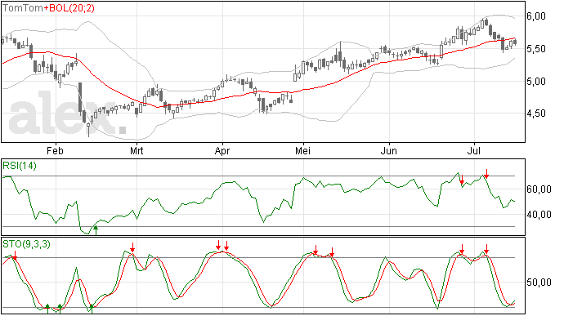The image size is (564, 316).
Task: Select the 40,00 RSI axis value
Action: (x=539, y=215)
